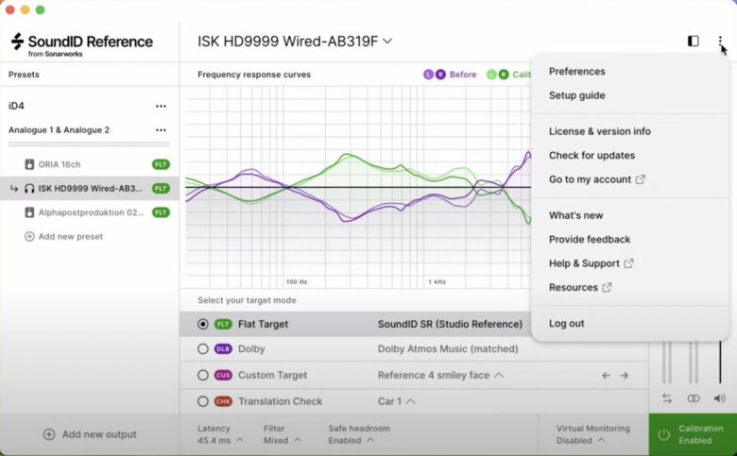
Task: Click the plus icon beside Add new preset
Action: pos(29,236)
